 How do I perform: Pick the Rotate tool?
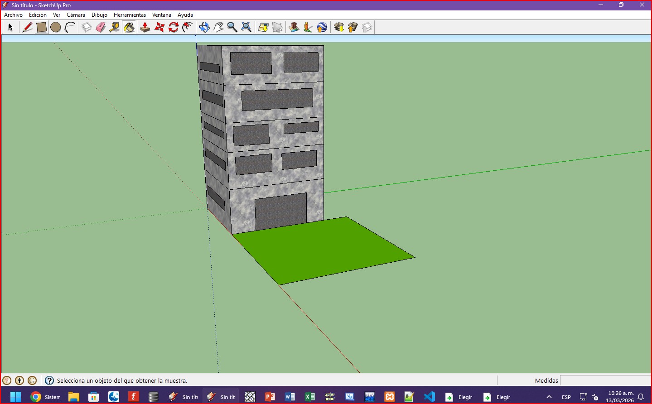(174, 28)
